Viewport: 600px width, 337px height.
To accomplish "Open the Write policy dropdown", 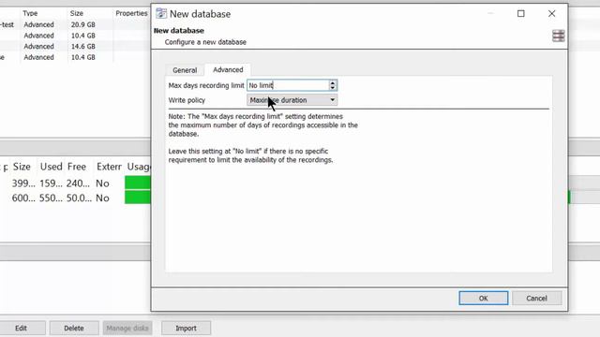I will pos(292,100).
